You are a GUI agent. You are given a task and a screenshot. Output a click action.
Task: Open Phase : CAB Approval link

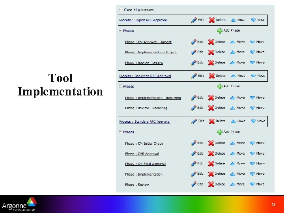142,153
